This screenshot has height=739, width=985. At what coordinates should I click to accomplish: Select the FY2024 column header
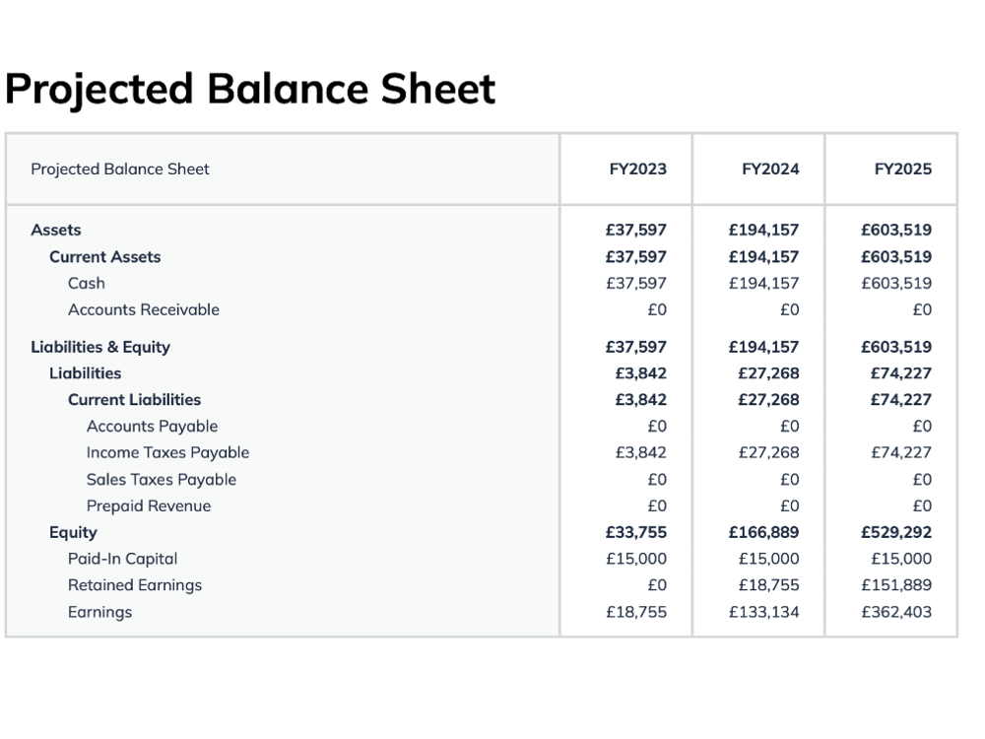click(770, 169)
